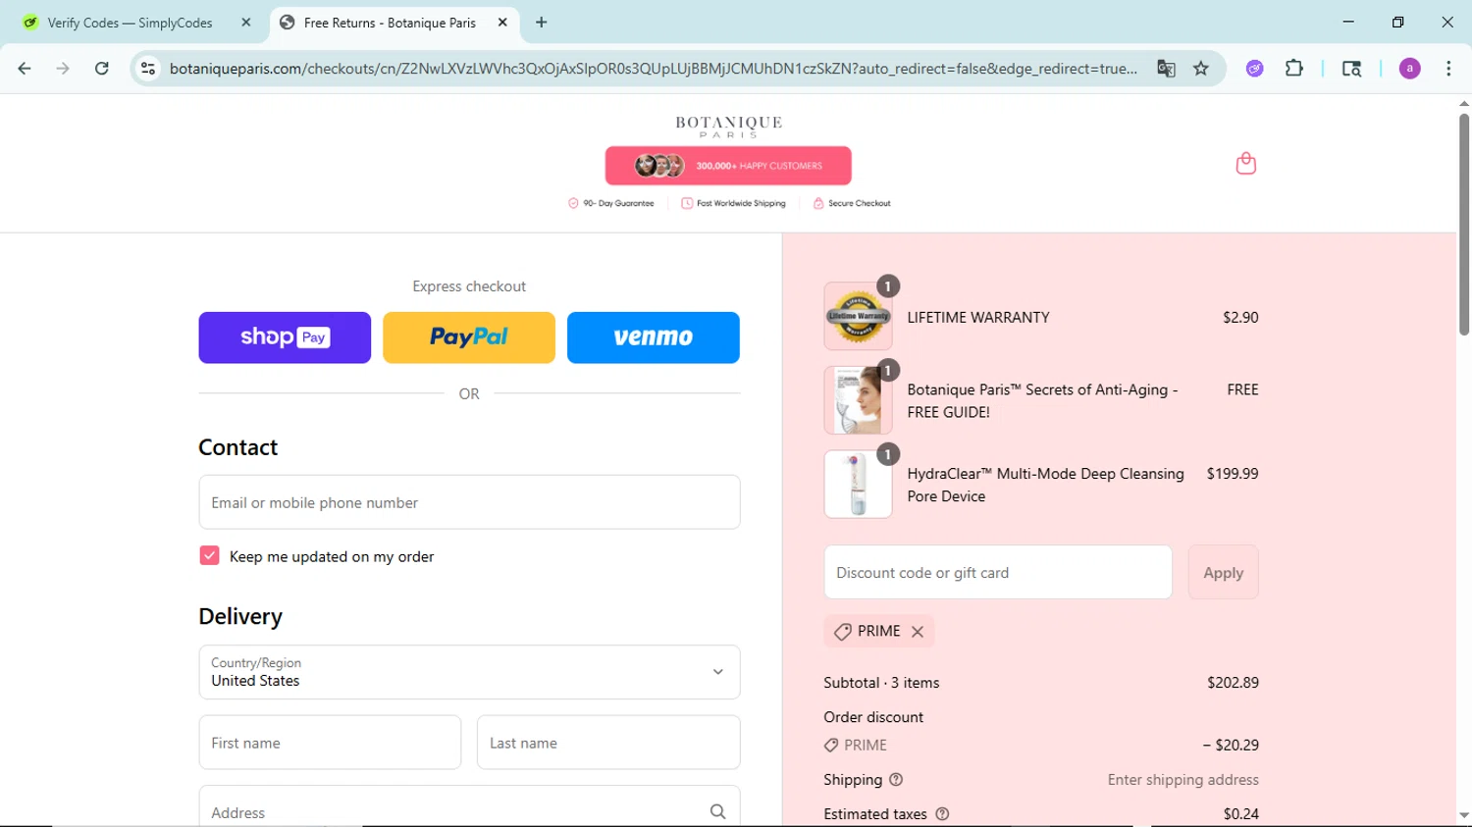
Task: Open a new browser tab
Action: click(x=542, y=23)
